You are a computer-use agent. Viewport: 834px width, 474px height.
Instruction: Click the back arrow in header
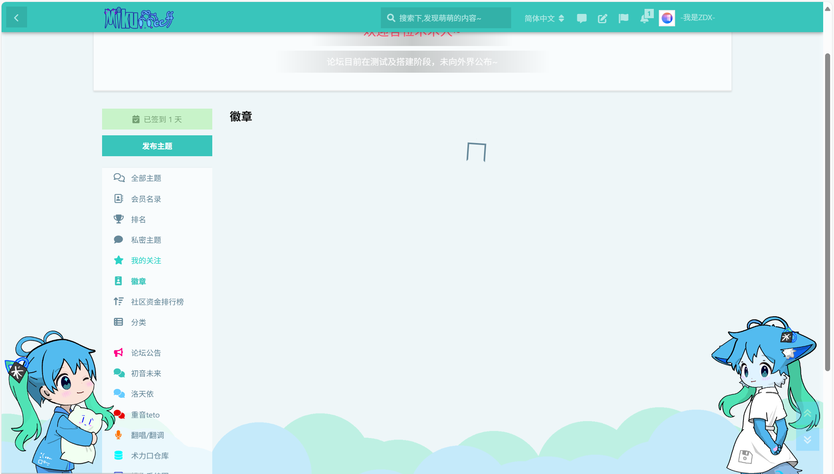[x=16, y=17]
